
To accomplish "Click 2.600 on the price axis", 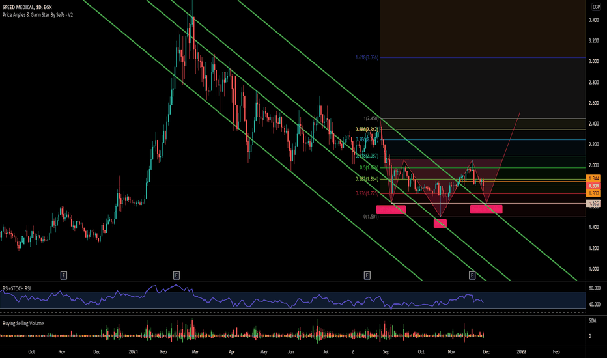I will (594, 103).
